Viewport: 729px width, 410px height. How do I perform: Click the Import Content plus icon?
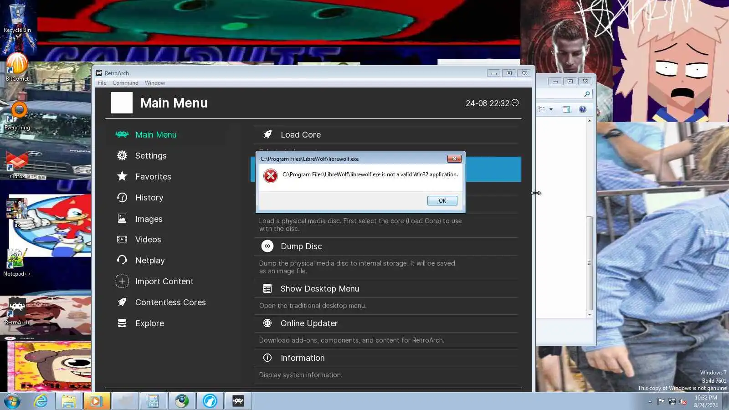(x=122, y=281)
